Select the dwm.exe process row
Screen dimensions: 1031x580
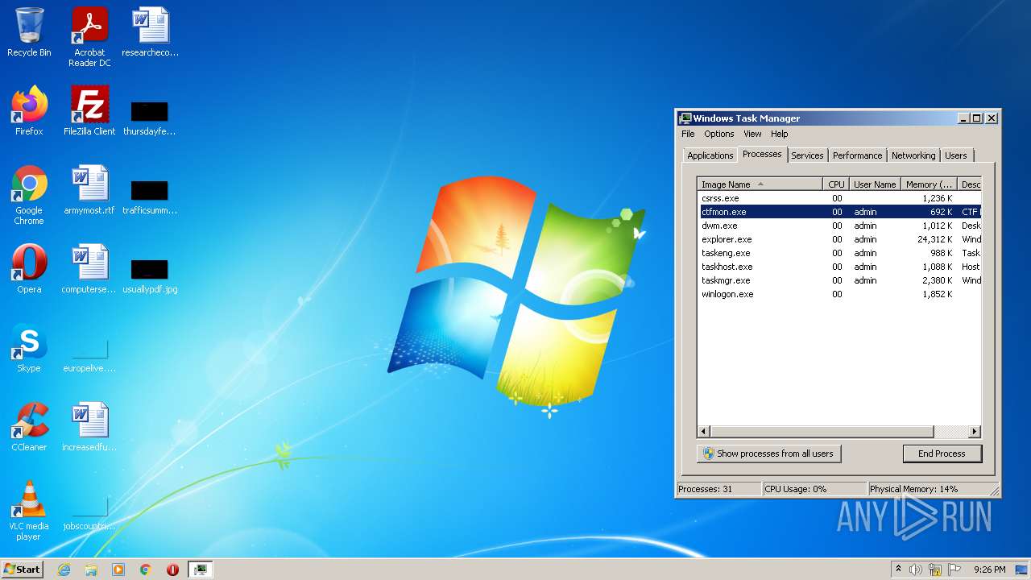[839, 226]
